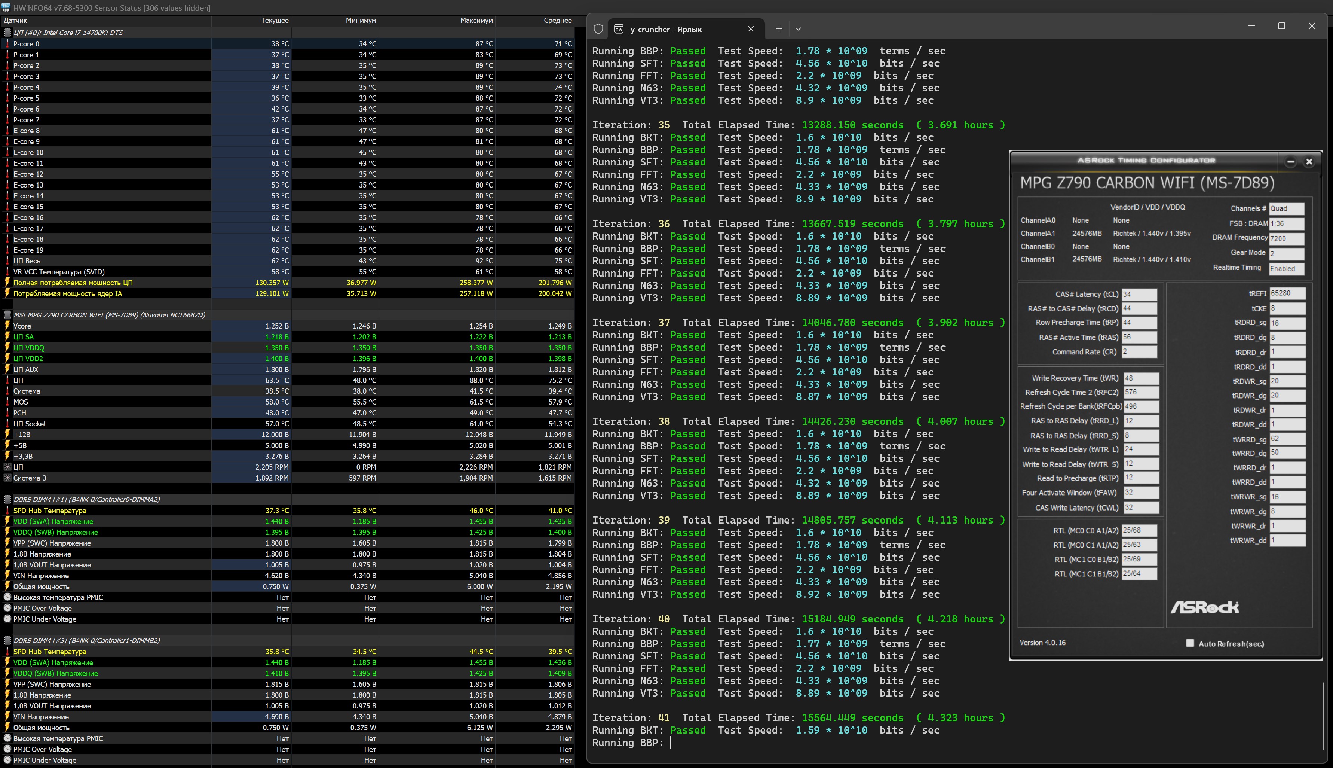1333x768 pixels.
Task: Enable the Auto Refresh(sec) checkbox
Action: click(x=1190, y=643)
